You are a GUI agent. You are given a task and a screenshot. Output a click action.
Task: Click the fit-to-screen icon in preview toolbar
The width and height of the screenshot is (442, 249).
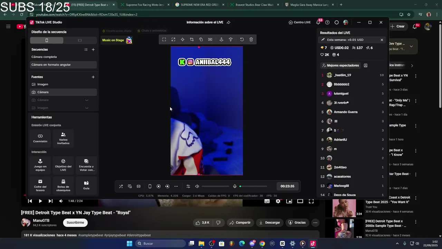pyautogui.click(x=164, y=39)
